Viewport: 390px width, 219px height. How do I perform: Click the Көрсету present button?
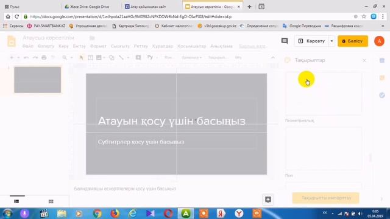311,41
